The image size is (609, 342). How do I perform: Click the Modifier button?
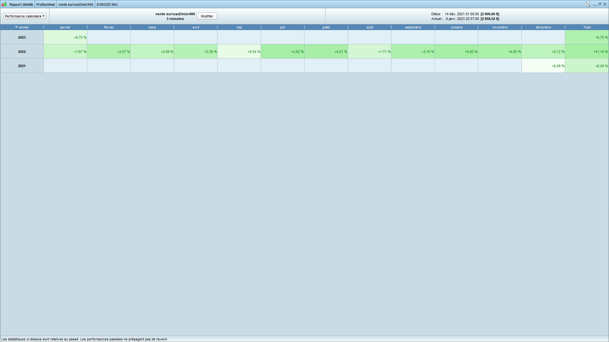coord(207,16)
